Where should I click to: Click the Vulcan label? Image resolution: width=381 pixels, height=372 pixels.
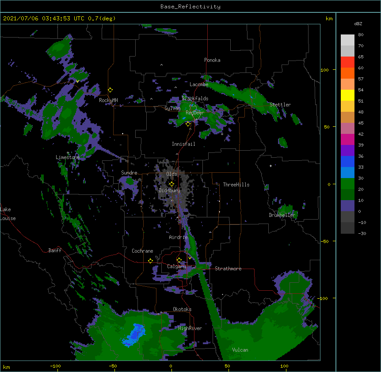[x=240, y=350]
